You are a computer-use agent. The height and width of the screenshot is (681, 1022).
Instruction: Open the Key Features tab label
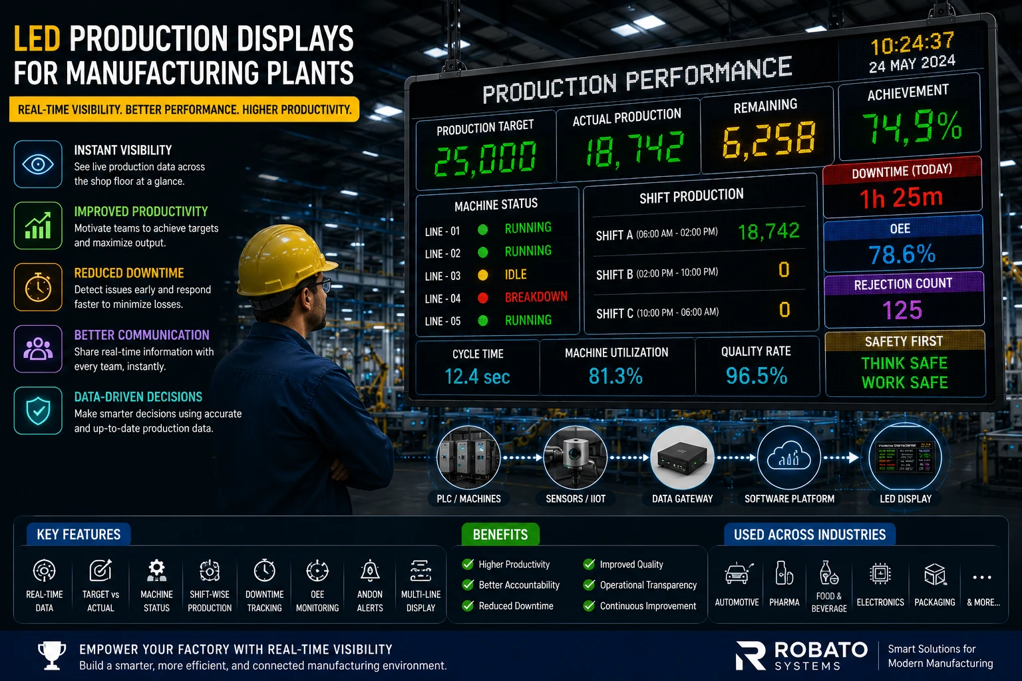pos(79,535)
